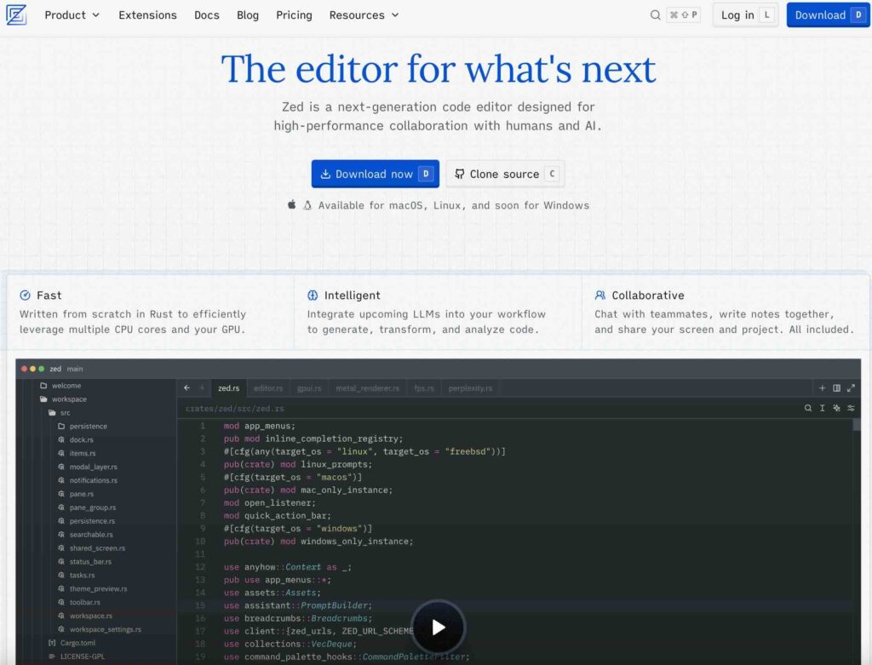This screenshot has width=872, height=665.
Task: Click the Log in button
Action: [745, 15]
